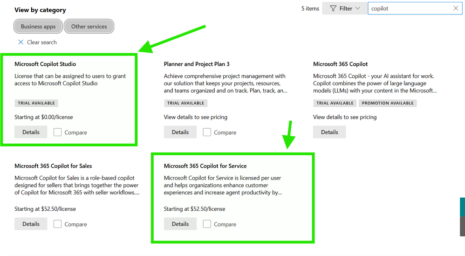Open the Filter dropdown chevron

pyautogui.click(x=358, y=8)
